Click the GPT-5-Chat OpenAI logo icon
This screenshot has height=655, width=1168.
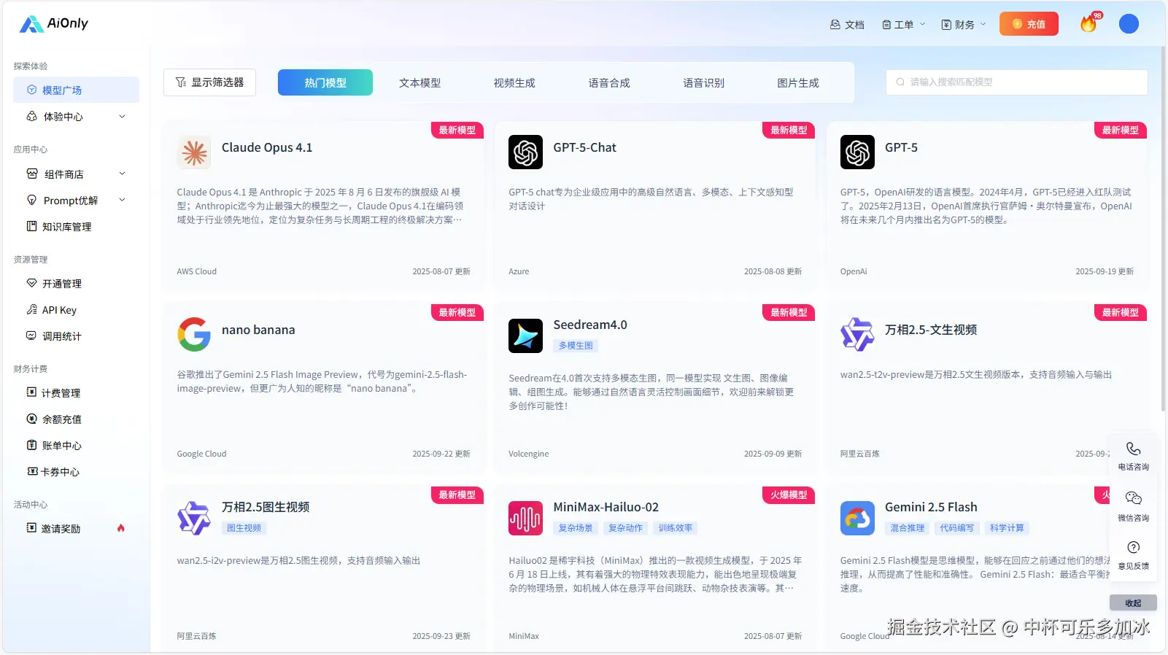pyautogui.click(x=525, y=152)
